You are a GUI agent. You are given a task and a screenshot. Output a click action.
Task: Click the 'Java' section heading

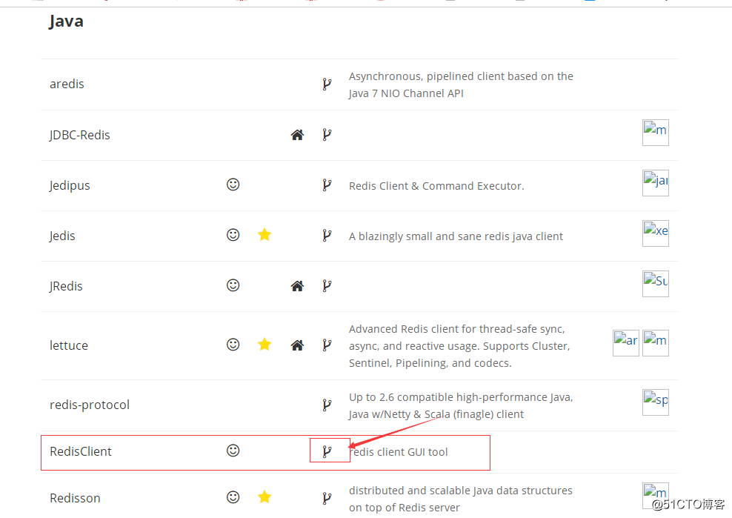(x=66, y=21)
